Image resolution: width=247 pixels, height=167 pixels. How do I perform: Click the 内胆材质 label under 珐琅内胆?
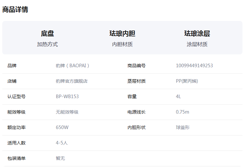click(122, 44)
